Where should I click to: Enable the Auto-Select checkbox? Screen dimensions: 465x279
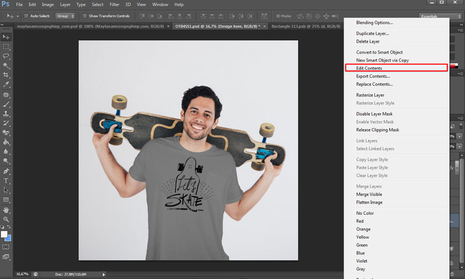26,16
